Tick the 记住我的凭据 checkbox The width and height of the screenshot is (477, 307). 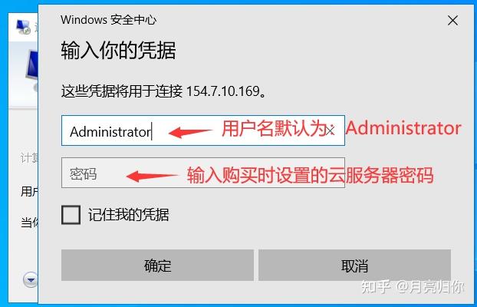[71, 215]
